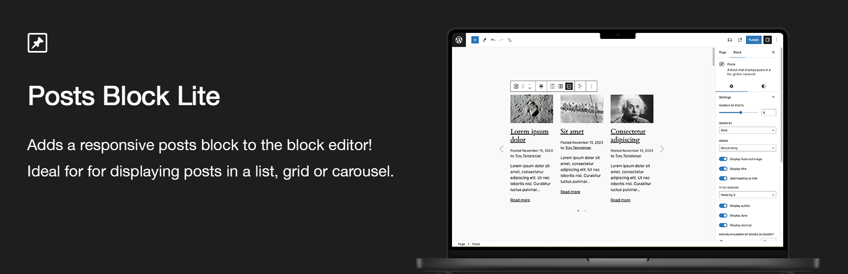Open the editor options kebab menu
Viewport: 848px width, 274px height.
tap(777, 40)
